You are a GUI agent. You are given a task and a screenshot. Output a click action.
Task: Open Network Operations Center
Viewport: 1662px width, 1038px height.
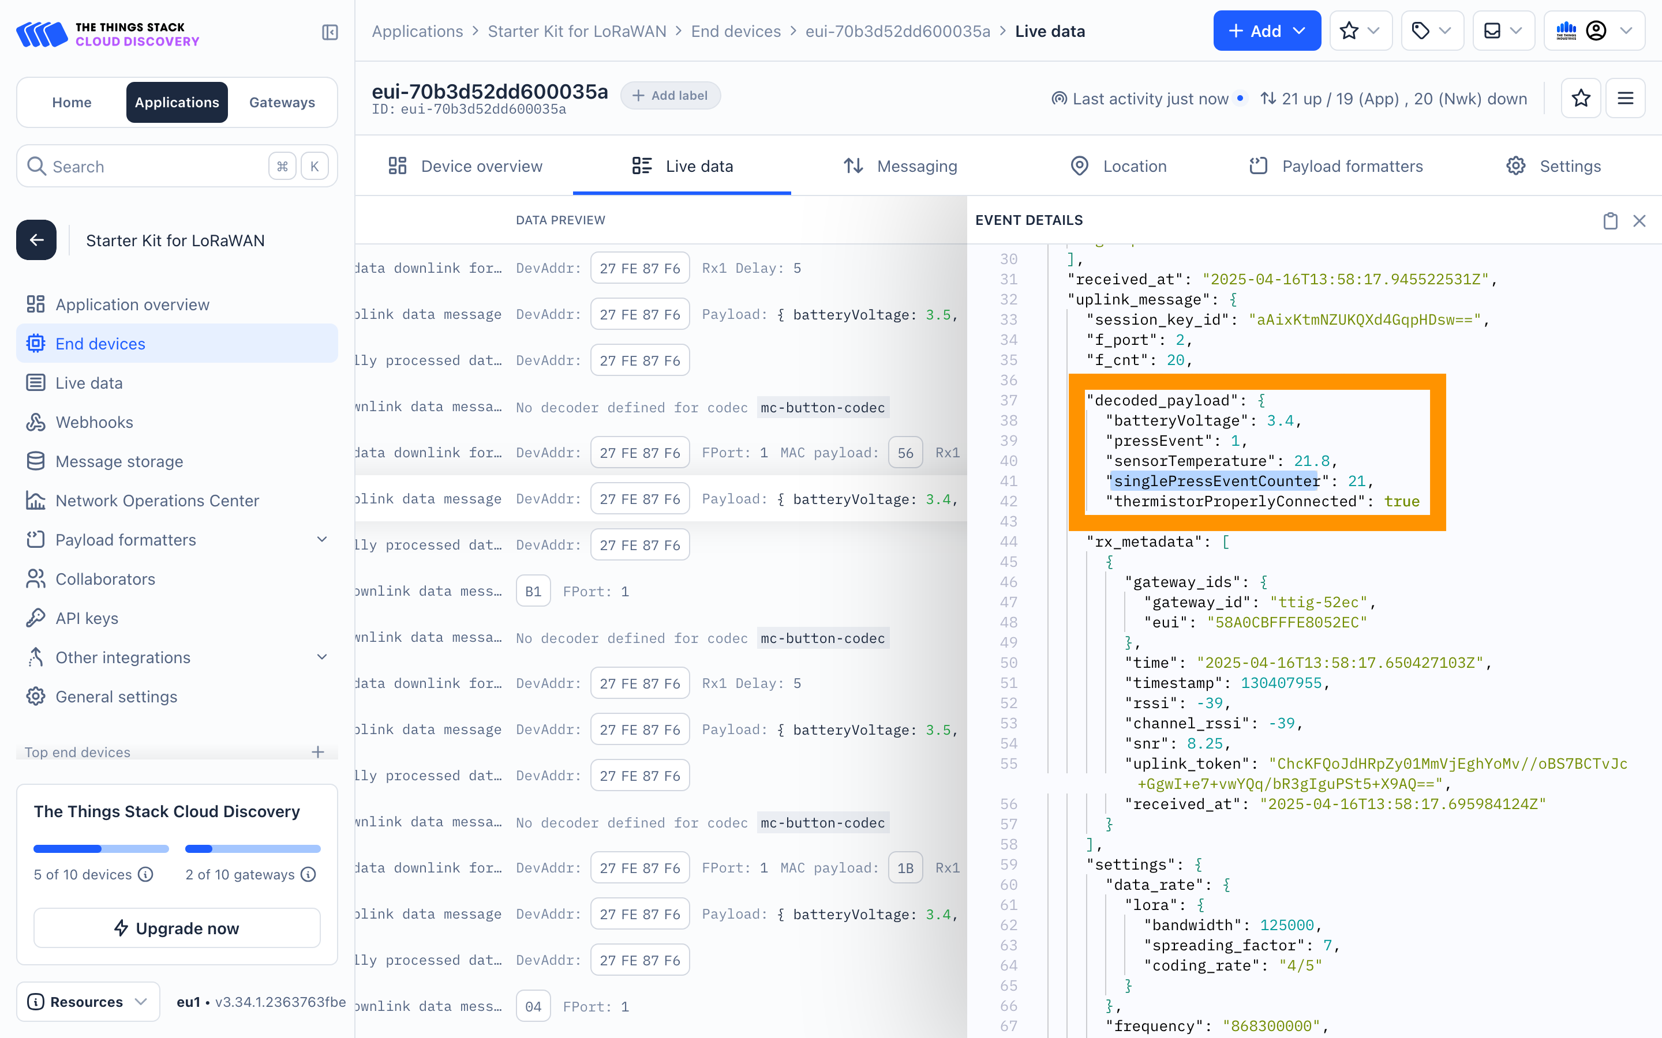(x=156, y=501)
